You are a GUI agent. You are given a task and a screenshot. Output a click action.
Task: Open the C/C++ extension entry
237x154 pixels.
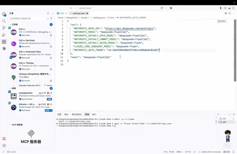(x=31, y=32)
